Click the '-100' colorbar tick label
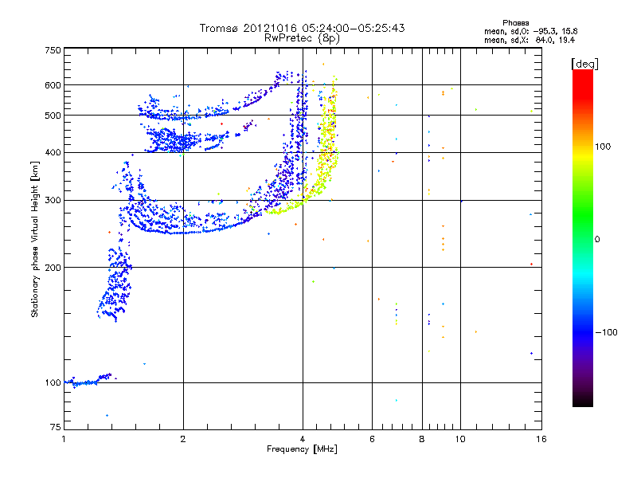This screenshot has height=478, width=637. pos(606,332)
